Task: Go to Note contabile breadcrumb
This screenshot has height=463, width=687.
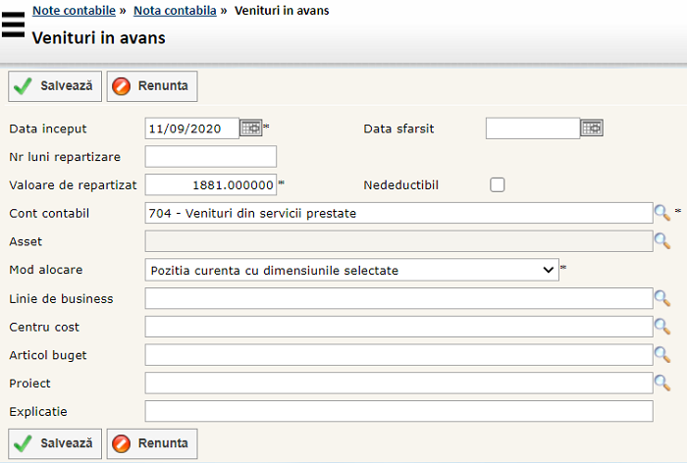Action: click(74, 11)
